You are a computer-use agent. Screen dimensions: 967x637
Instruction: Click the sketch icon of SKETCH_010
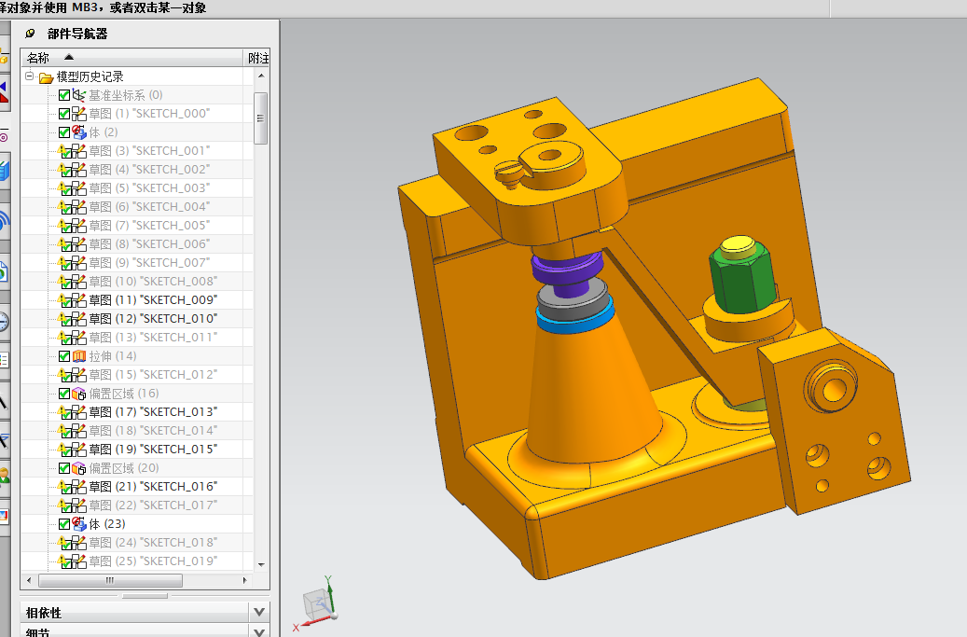click(x=79, y=319)
